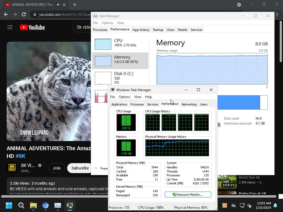Open Options menu in Task Manager

click(x=108, y=23)
